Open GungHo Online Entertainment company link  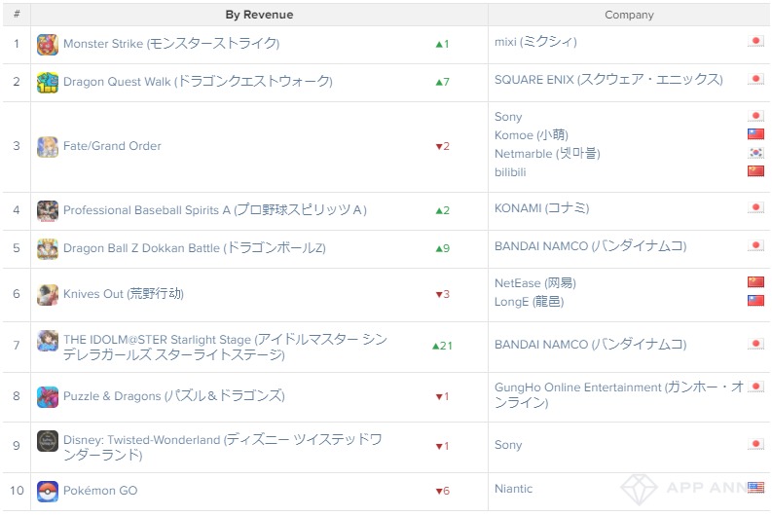coord(619,395)
